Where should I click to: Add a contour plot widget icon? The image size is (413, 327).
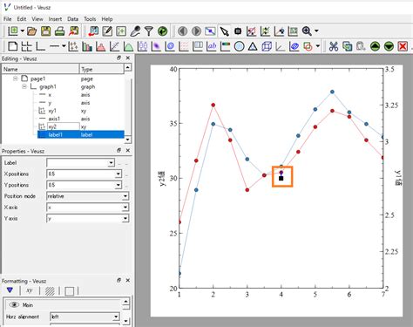coord(170,46)
